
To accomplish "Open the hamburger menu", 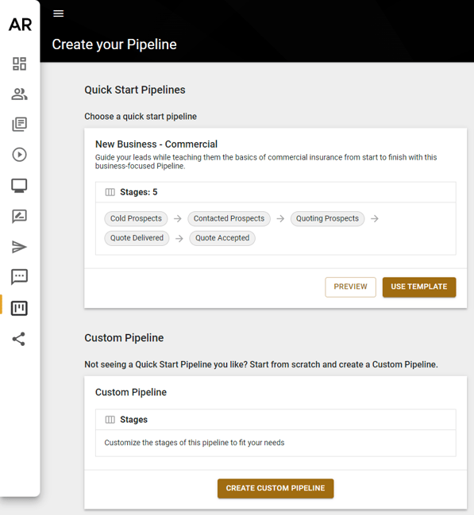I will pyautogui.click(x=59, y=13).
